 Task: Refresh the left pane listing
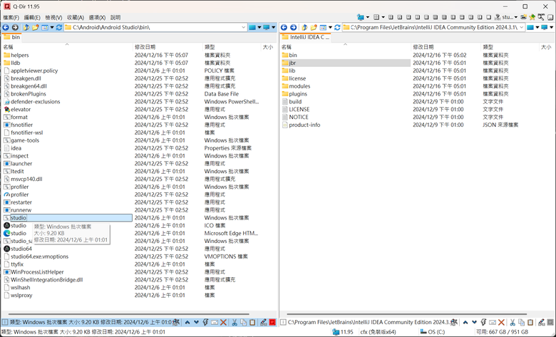59,27
